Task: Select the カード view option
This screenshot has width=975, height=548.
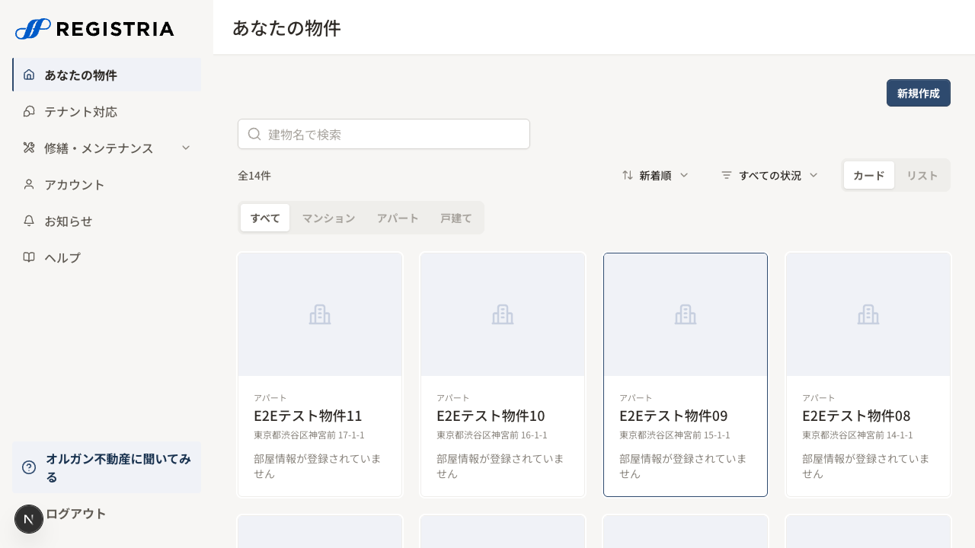Action: [868, 175]
